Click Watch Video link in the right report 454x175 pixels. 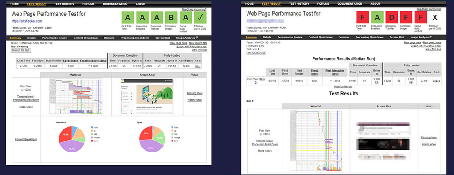[429, 144]
